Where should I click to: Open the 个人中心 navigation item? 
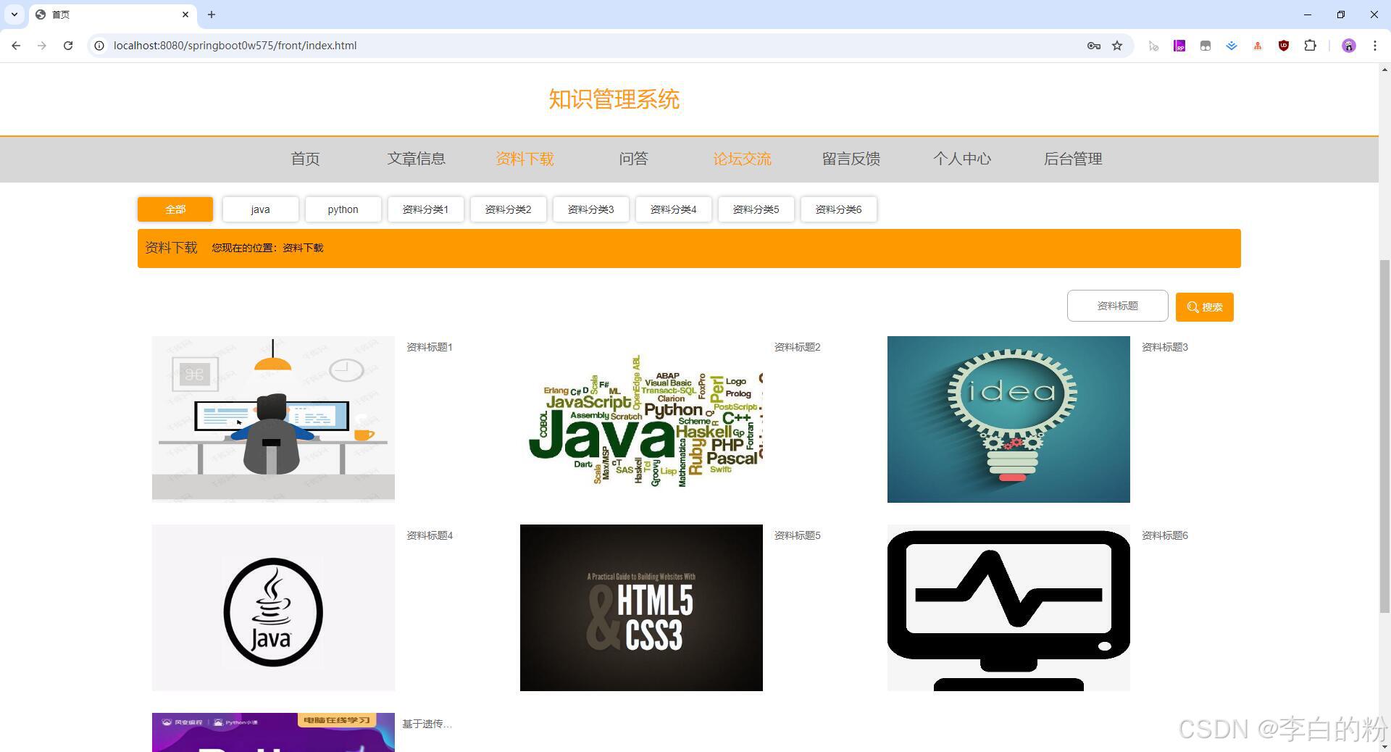[x=961, y=159]
